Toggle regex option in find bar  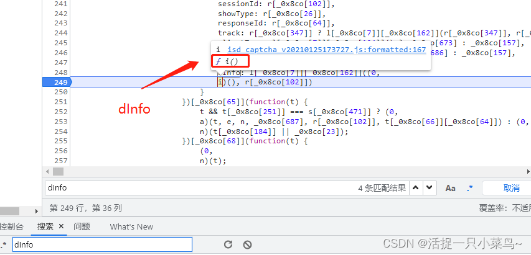point(470,187)
